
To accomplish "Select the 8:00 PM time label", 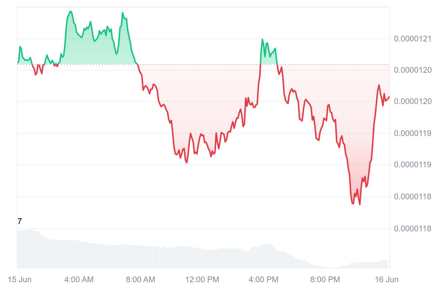I will 325,280.
